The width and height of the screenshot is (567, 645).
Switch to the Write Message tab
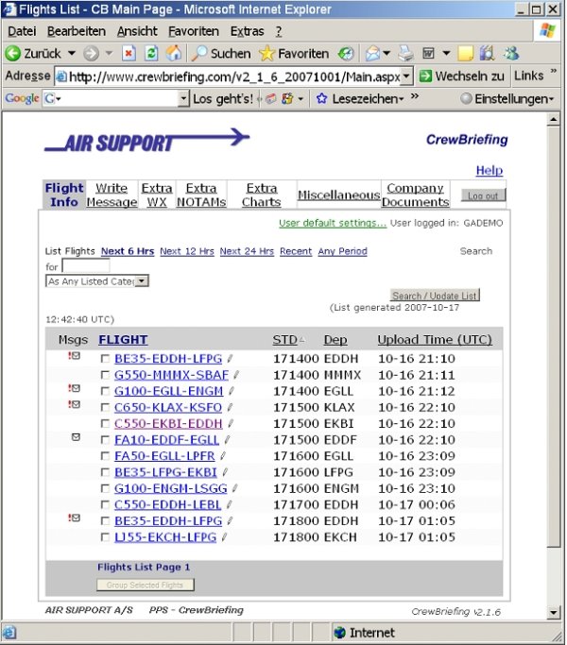tap(112, 195)
